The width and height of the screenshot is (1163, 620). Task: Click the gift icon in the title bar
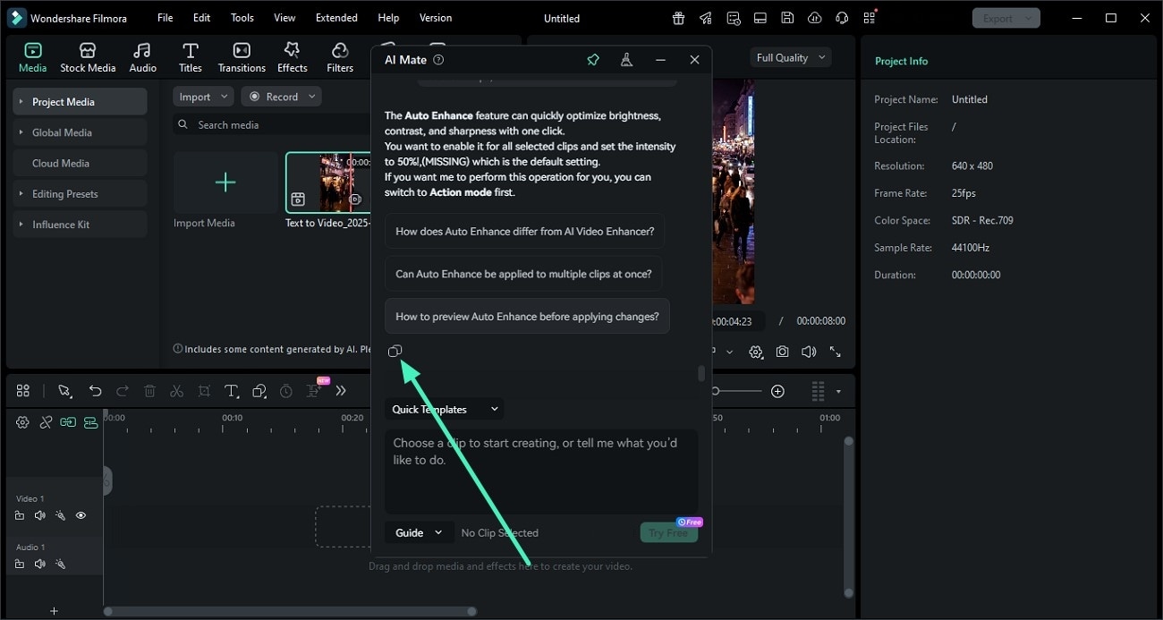[x=679, y=18]
